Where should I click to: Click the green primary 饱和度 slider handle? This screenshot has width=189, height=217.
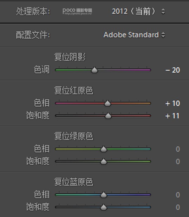click(x=103, y=162)
